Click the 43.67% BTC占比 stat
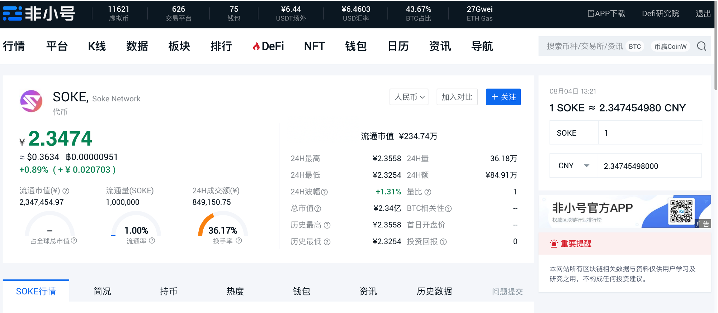 point(419,14)
